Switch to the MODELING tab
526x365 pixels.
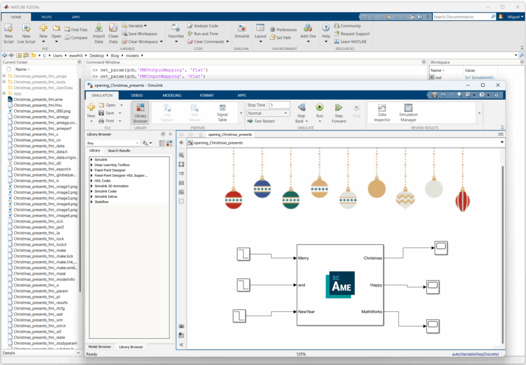[x=172, y=95]
